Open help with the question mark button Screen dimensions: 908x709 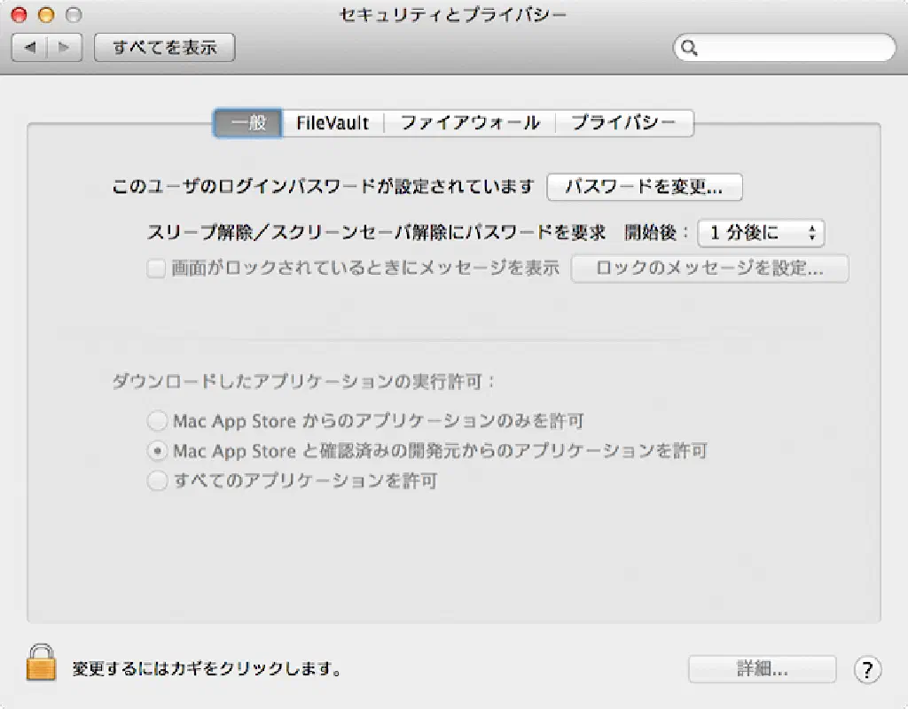click(867, 669)
